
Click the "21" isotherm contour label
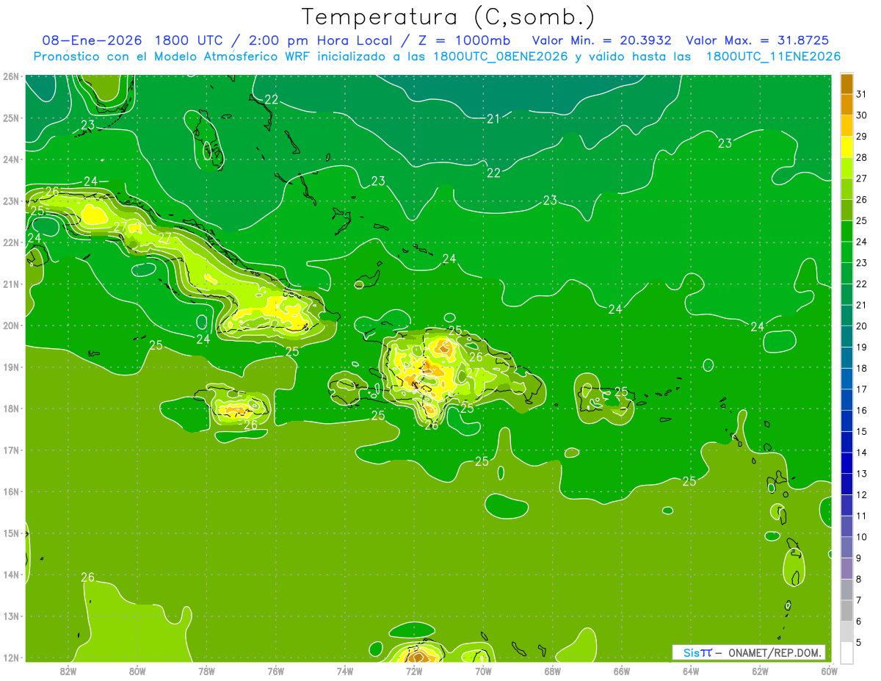pyautogui.click(x=493, y=119)
